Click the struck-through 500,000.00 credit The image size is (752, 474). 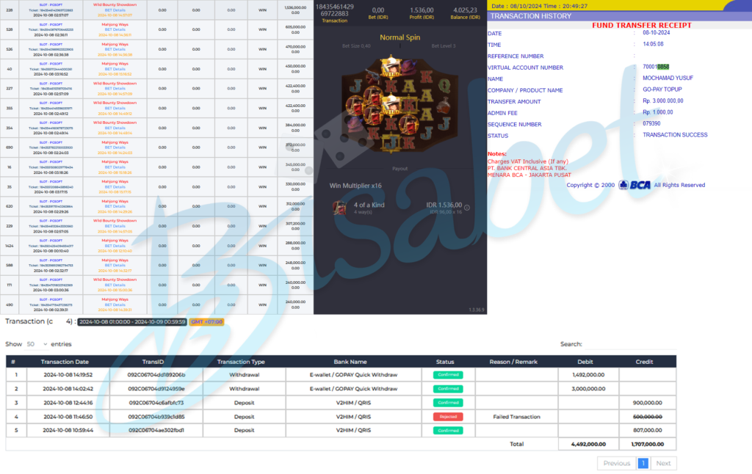(648, 417)
